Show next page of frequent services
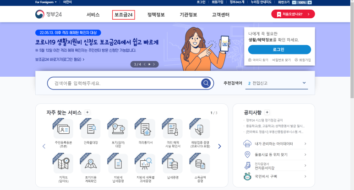Screen dimensions: 354x190 (x=219, y=146)
